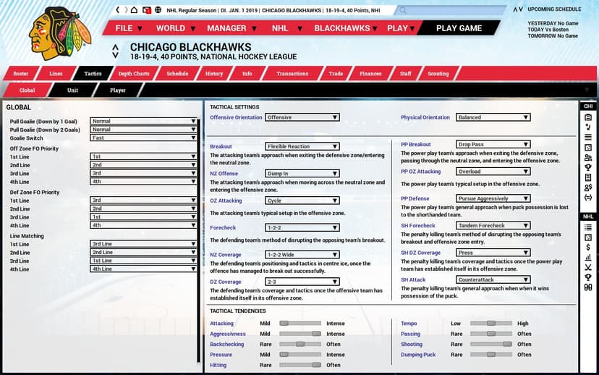599x375 pixels.
Task: Open the MANAGER menu
Action: coord(231,28)
